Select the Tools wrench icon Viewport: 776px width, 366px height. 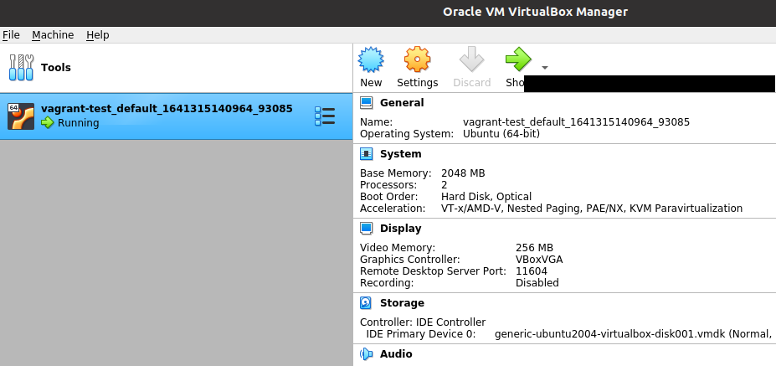21,67
